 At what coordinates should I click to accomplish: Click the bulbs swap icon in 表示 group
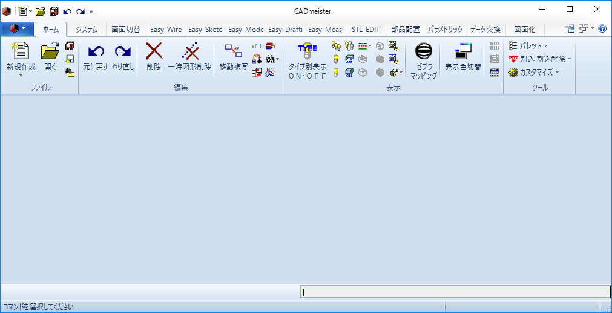point(349,46)
